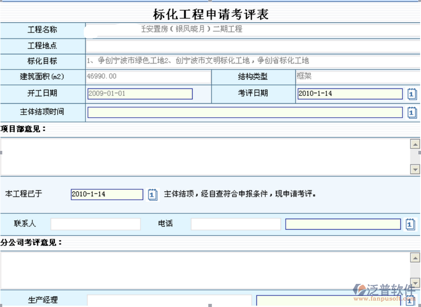This screenshot has width=421, height=307.
Task: Click inside the 项目部意见 text area
Action: [204, 156]
